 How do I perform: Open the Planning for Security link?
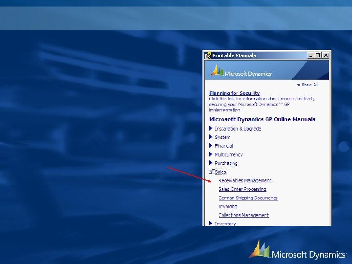pyautogui.click(x=234, y=93)
